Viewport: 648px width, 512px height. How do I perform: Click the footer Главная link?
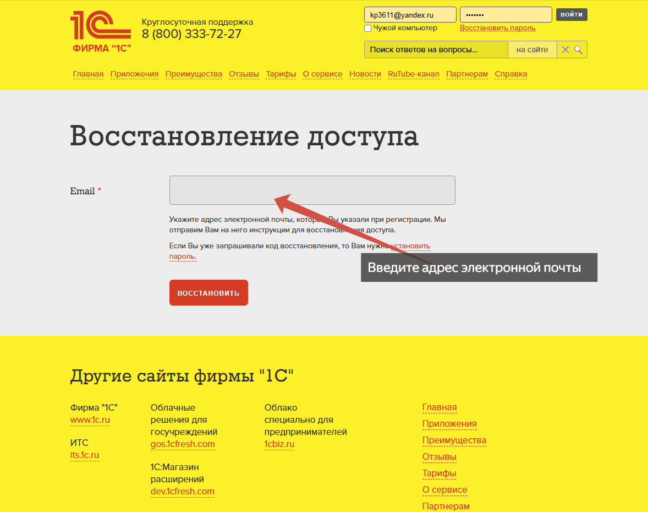(440, 407)
